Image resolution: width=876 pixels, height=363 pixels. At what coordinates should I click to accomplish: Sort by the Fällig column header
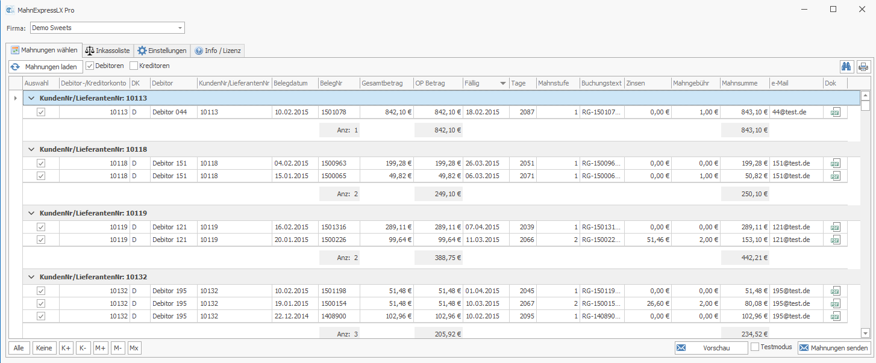480,83
